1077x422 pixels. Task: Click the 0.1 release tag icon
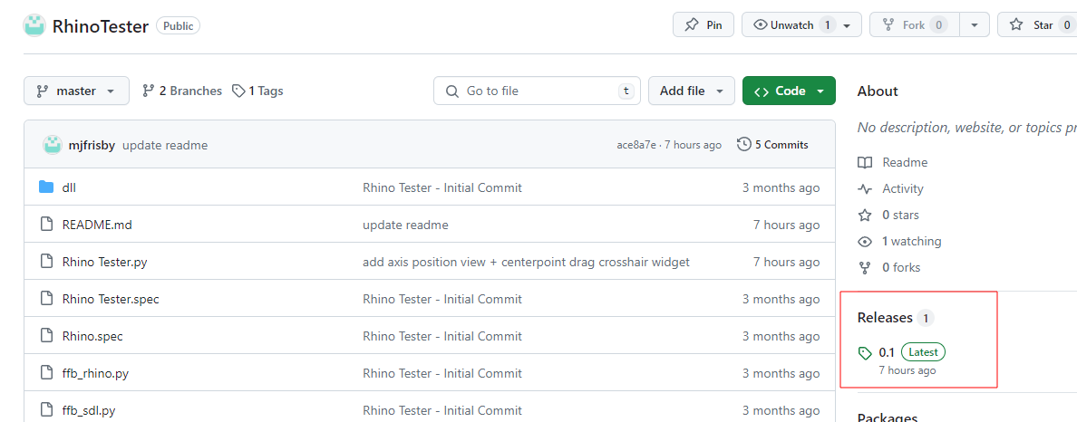click(866, 352)
